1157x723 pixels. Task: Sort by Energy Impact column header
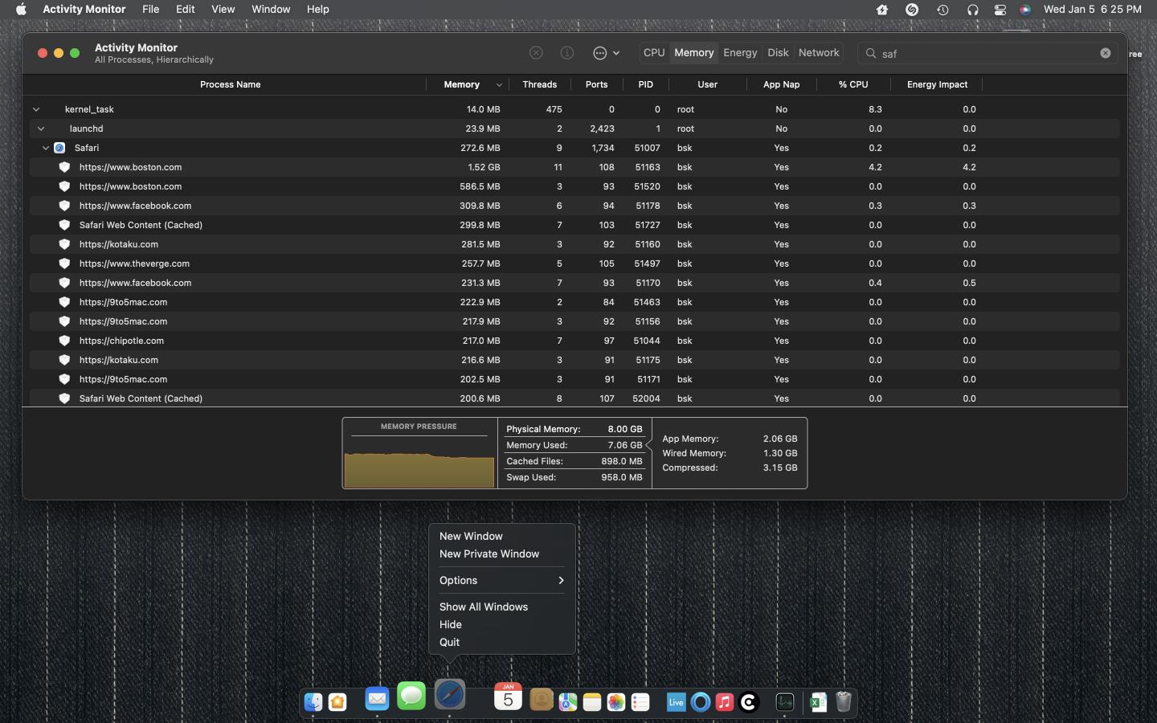coord(937,84)
